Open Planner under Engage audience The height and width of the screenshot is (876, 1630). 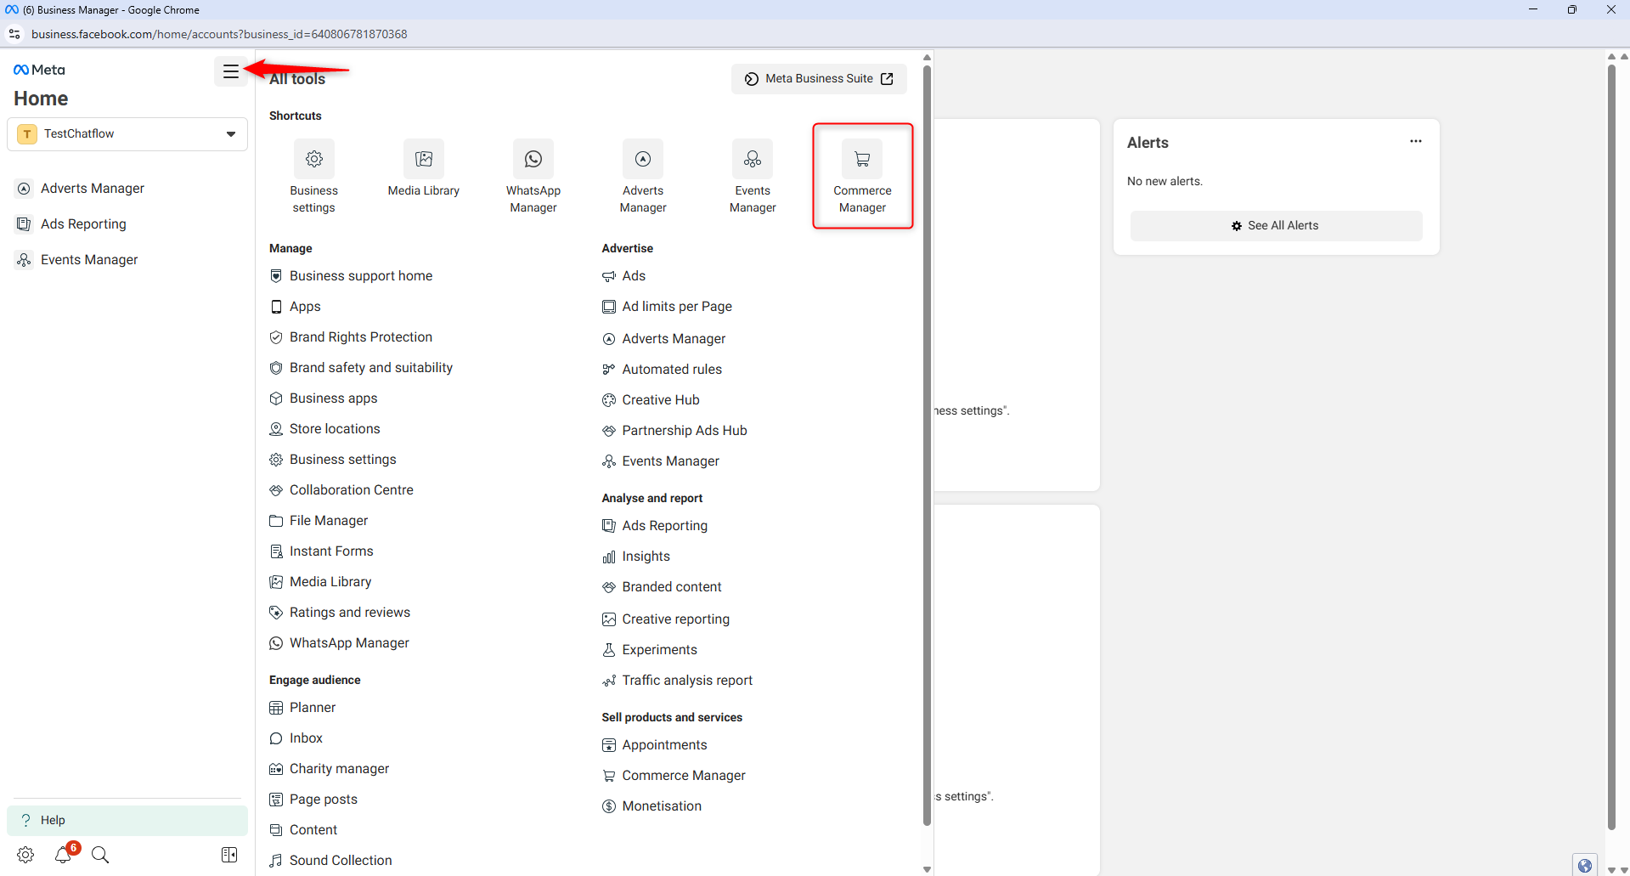(302, 708)
